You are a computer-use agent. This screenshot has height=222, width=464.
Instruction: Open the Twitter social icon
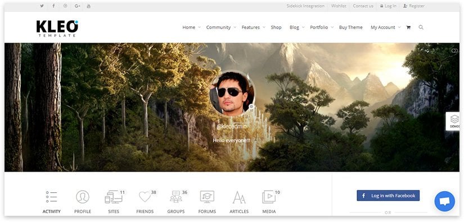(42, 6)
